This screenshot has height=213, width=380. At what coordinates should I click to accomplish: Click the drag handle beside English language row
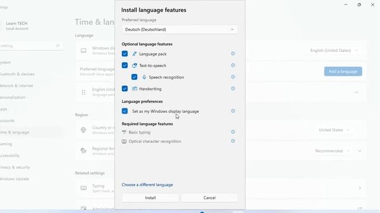(83, 92)
